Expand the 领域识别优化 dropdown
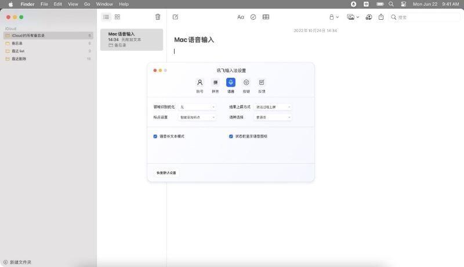 pos(197,107)
